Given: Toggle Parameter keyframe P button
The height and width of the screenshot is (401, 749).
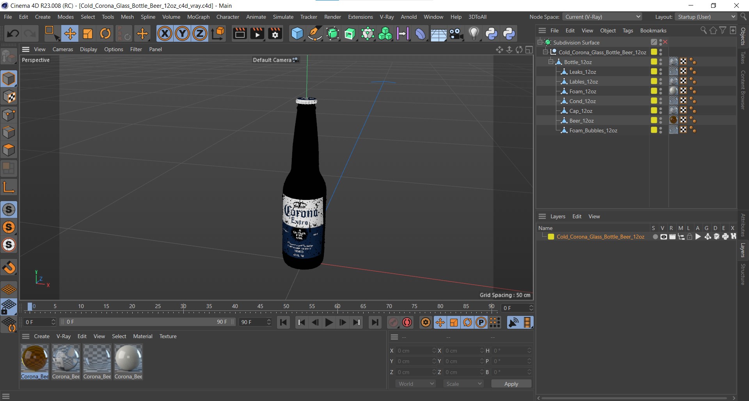Looking at the screenshot, I should (x=481, y=322).
